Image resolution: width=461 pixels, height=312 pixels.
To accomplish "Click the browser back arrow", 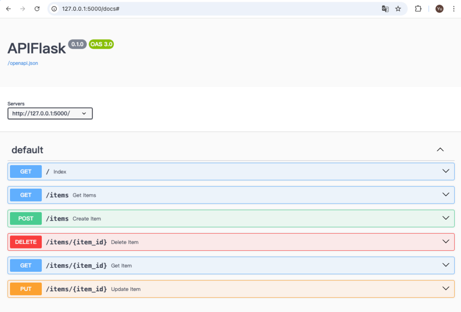I will pos(8,9).
